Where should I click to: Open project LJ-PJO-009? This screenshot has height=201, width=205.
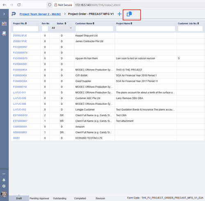[x=20, y=98]
